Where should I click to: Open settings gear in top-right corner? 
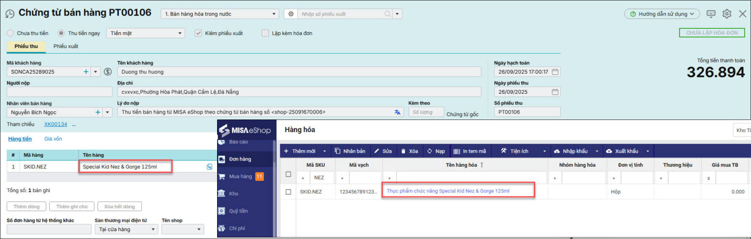pyautogui.click(x=727, y=14)
